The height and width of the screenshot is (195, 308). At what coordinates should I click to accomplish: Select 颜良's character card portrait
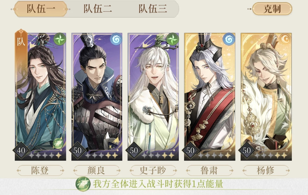pos(97,97)
